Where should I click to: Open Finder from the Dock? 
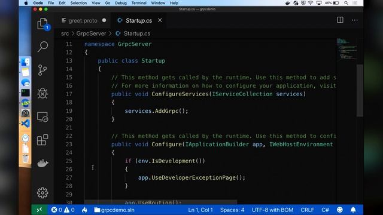pyautogui.click(x=25, y=62)
